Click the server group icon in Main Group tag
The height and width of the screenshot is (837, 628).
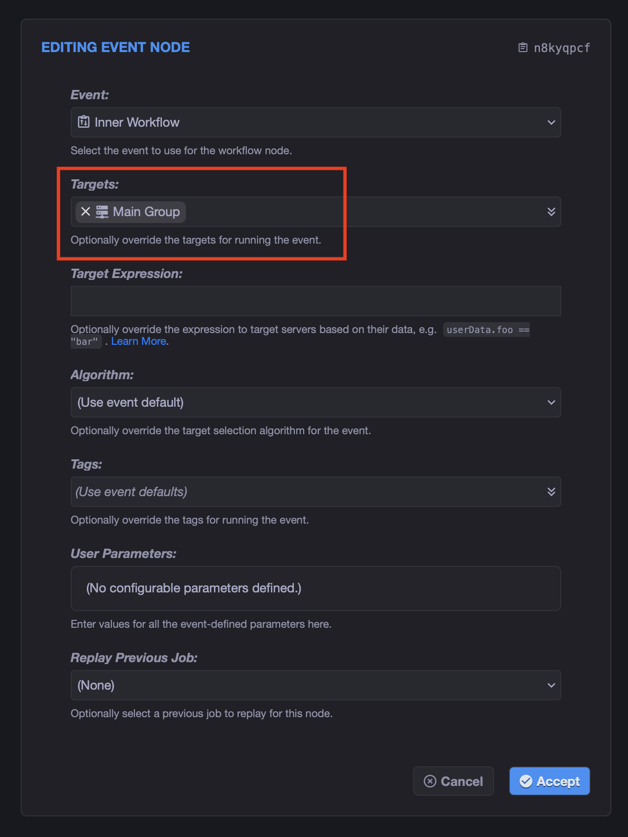click(102, 212)
